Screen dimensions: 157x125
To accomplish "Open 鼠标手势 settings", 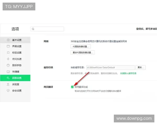I will (15, 65).
